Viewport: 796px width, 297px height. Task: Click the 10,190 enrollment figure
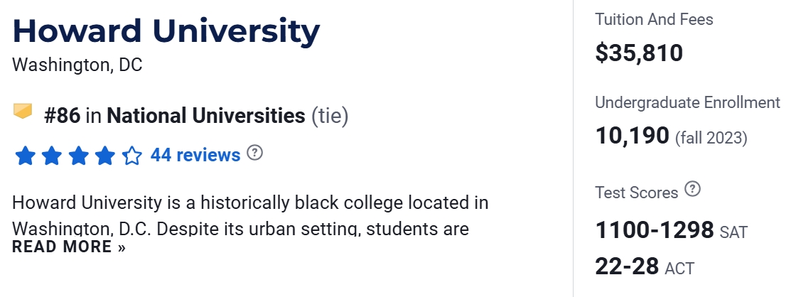[x=632, y=135]
